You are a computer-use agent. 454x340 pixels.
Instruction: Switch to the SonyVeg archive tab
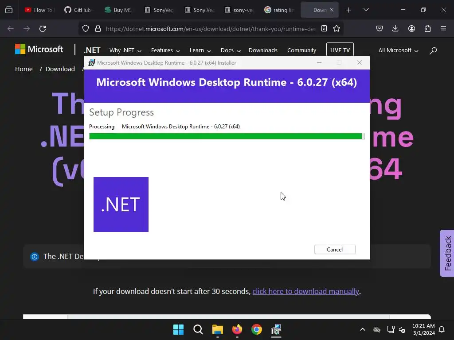pos(159,10)
